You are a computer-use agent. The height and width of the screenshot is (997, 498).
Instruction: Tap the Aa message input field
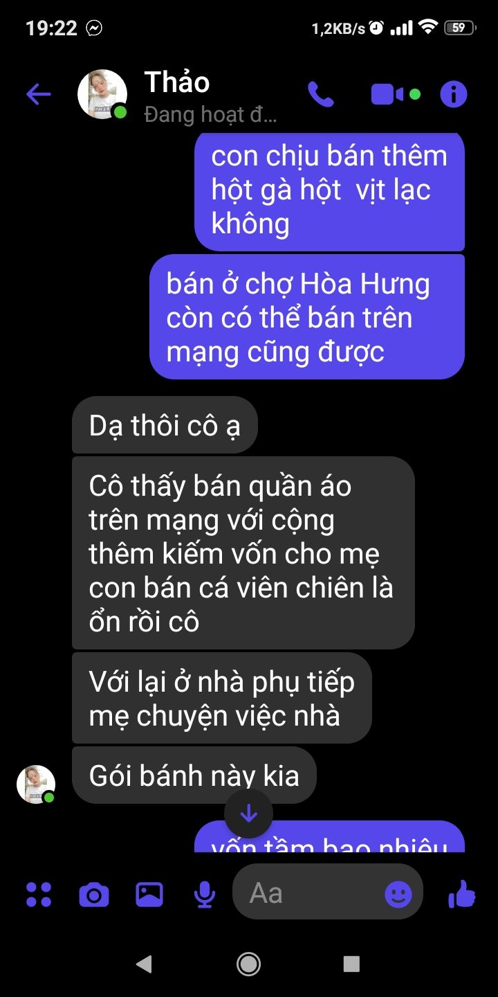tap(328, 893)
